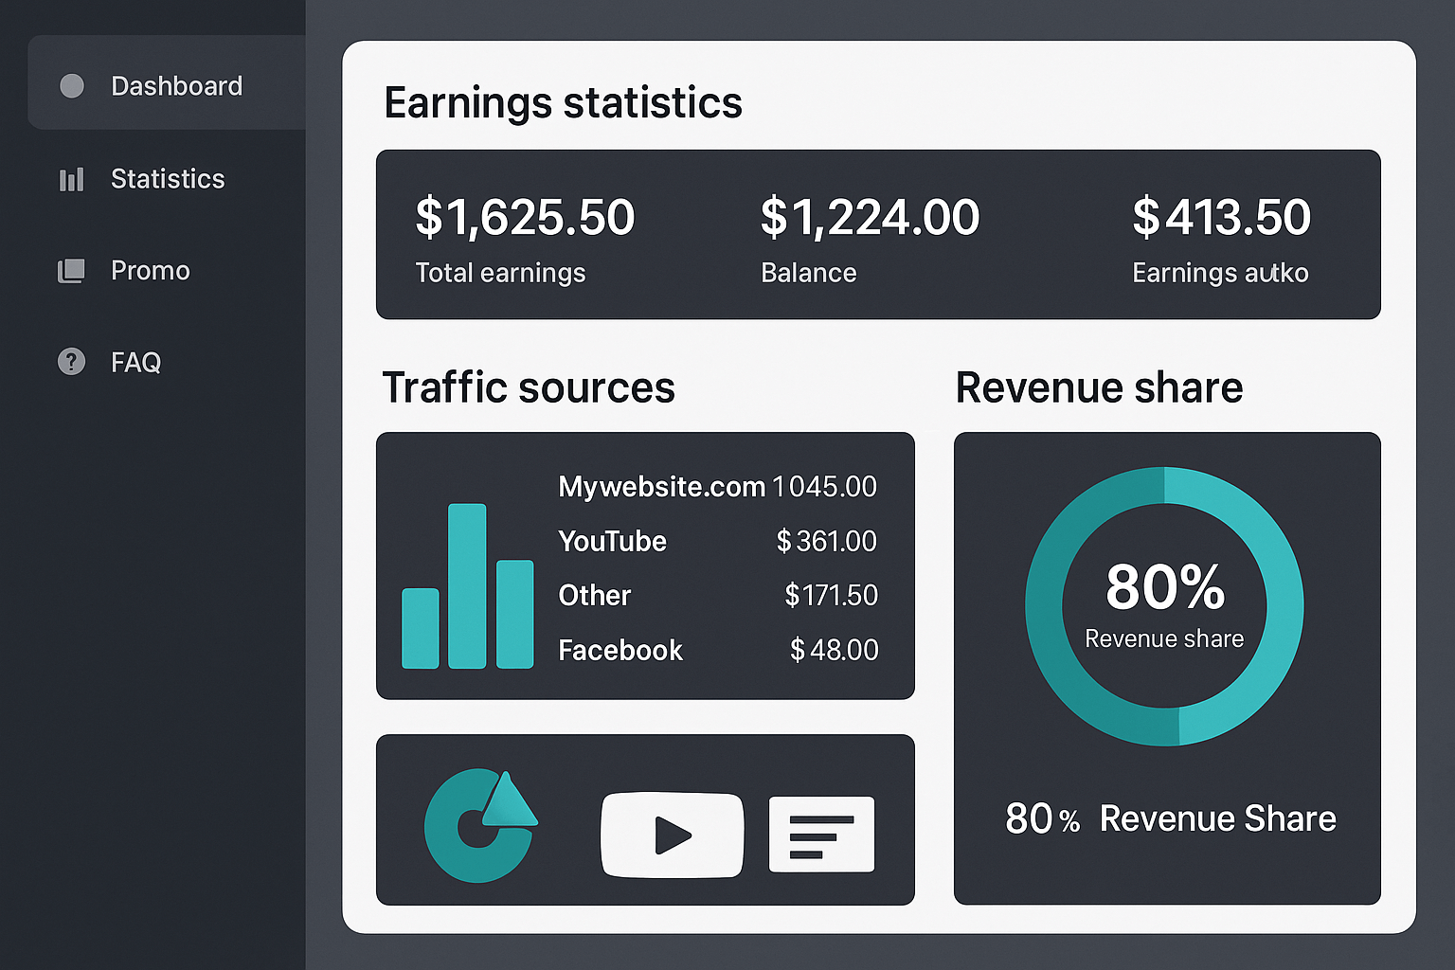Click the Promo stacked pages icon

coord(71,271)
